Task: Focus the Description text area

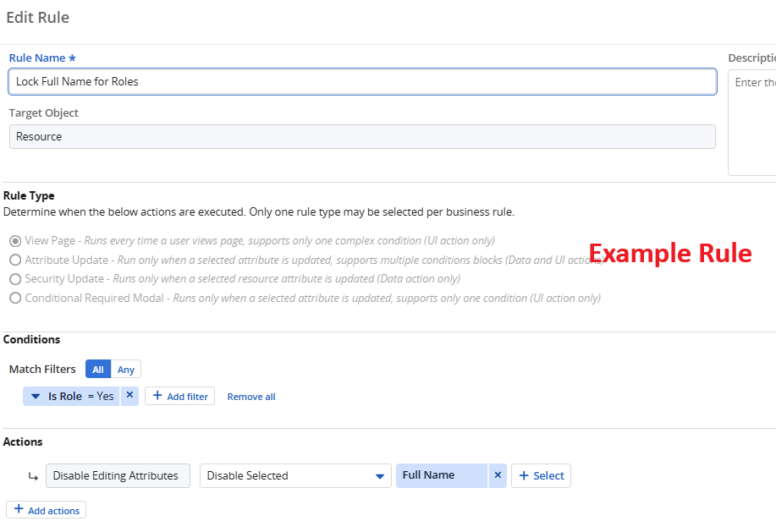Action: 751,123
